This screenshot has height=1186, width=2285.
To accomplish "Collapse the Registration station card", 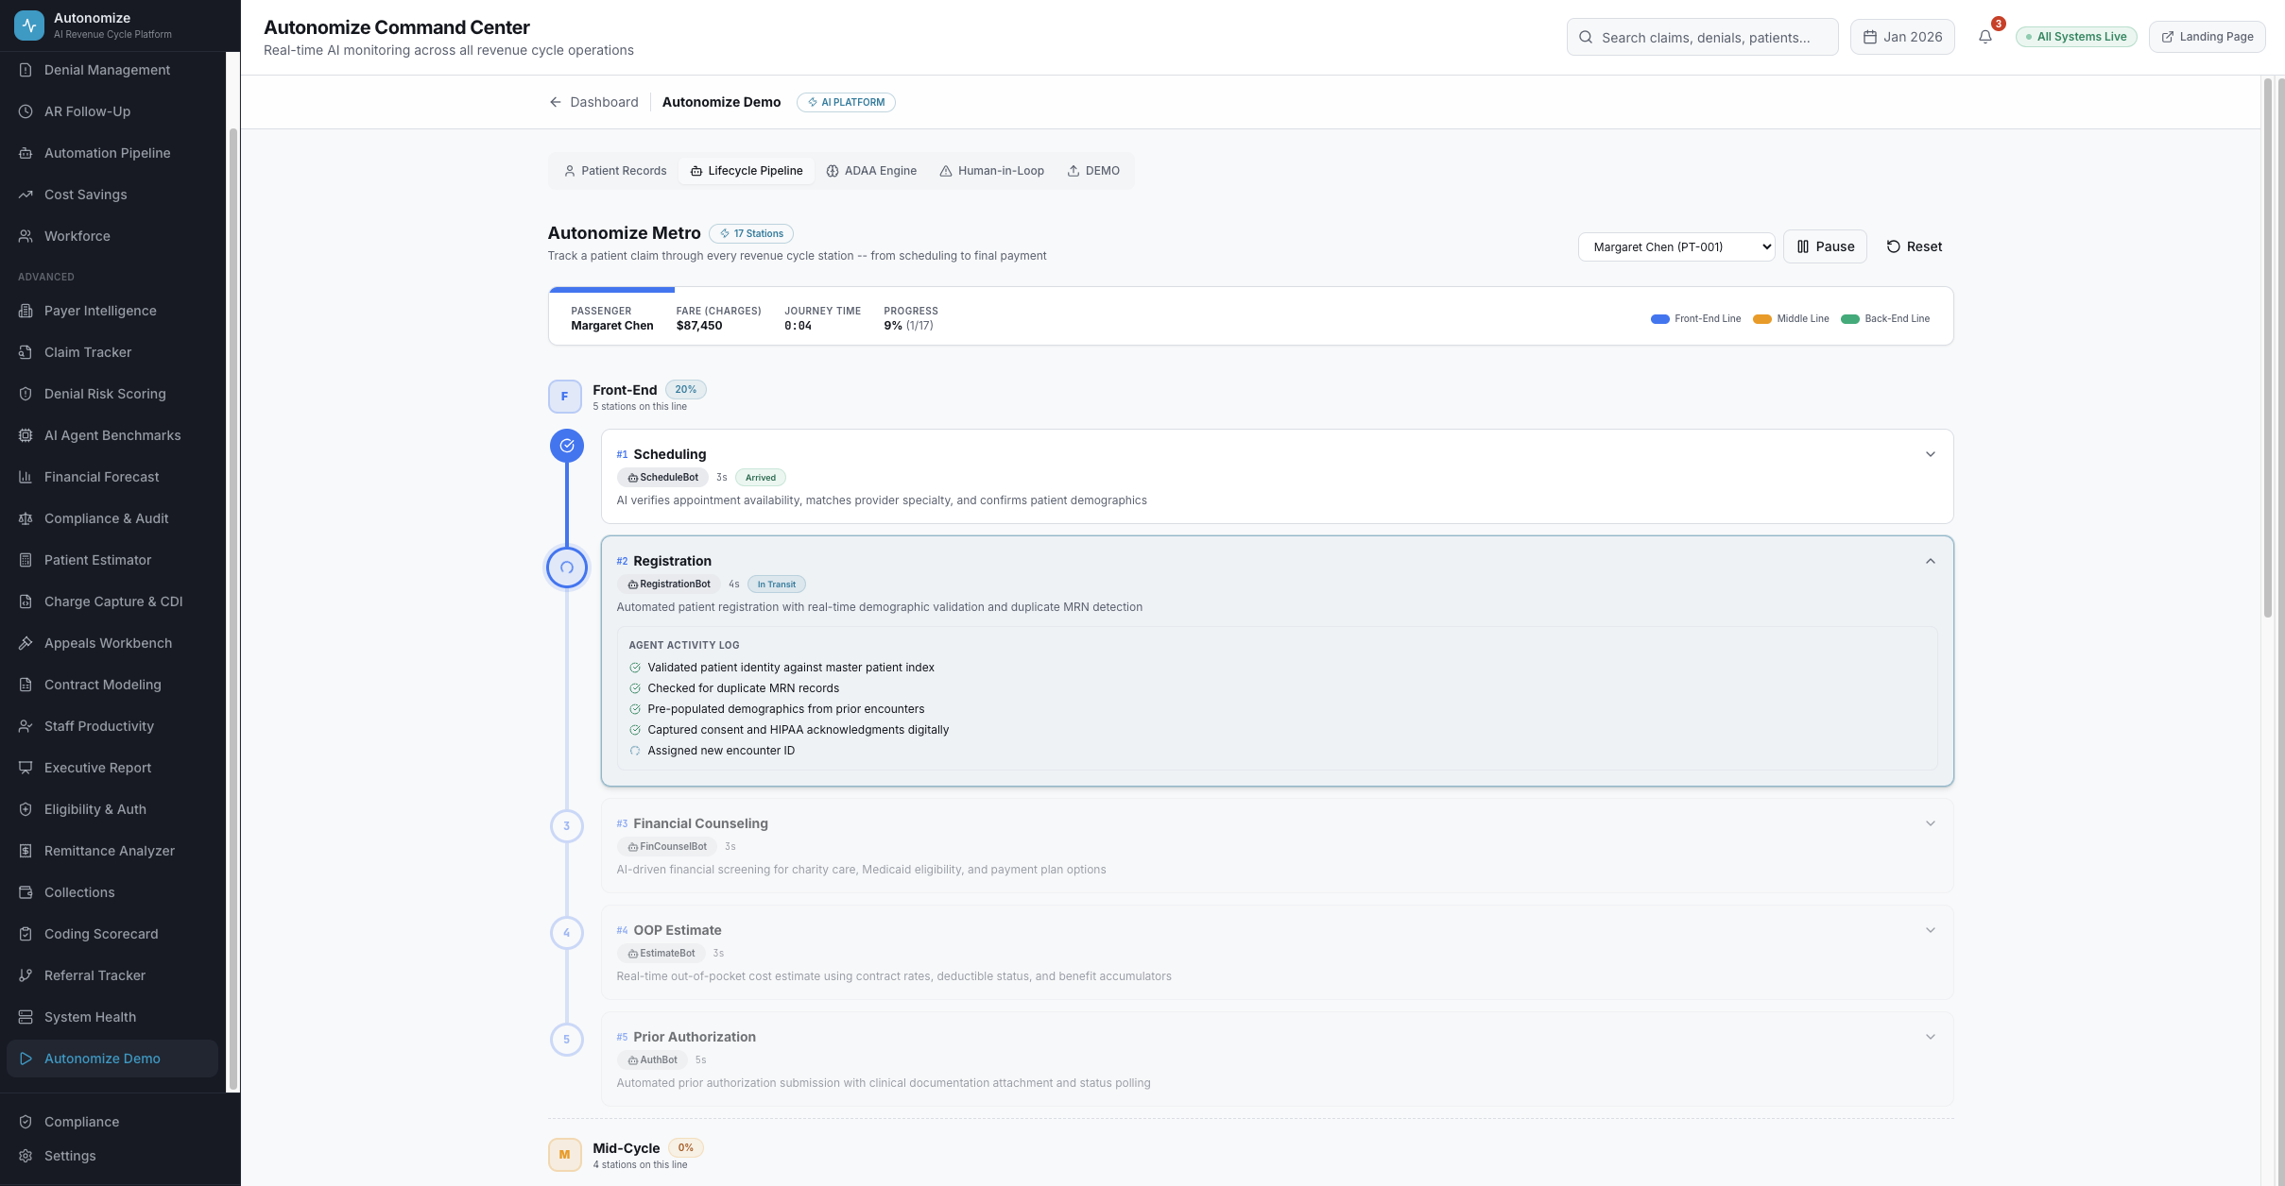I will point(1930,561).
